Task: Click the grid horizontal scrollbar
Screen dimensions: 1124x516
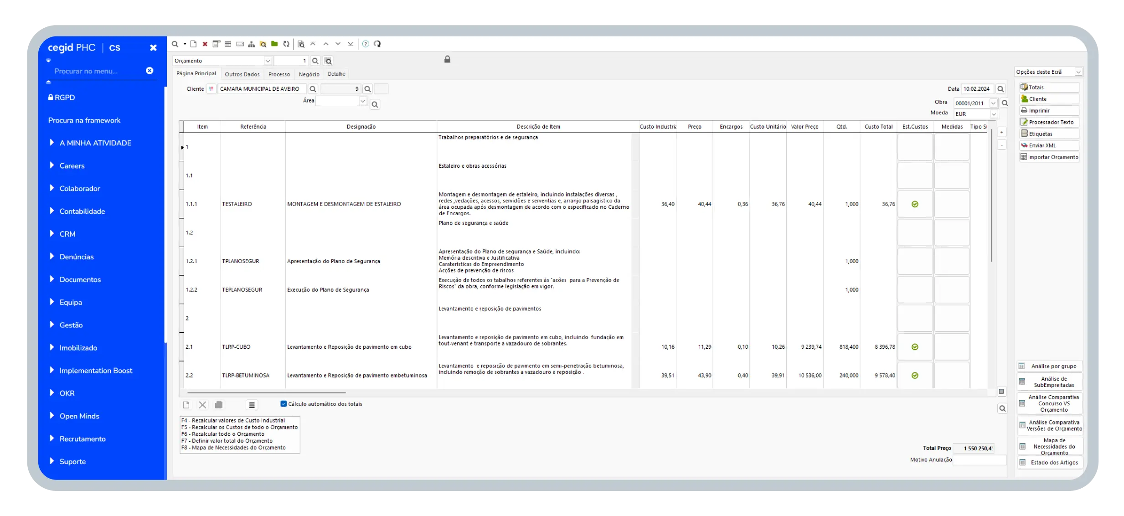Action: tap(266, 392)
